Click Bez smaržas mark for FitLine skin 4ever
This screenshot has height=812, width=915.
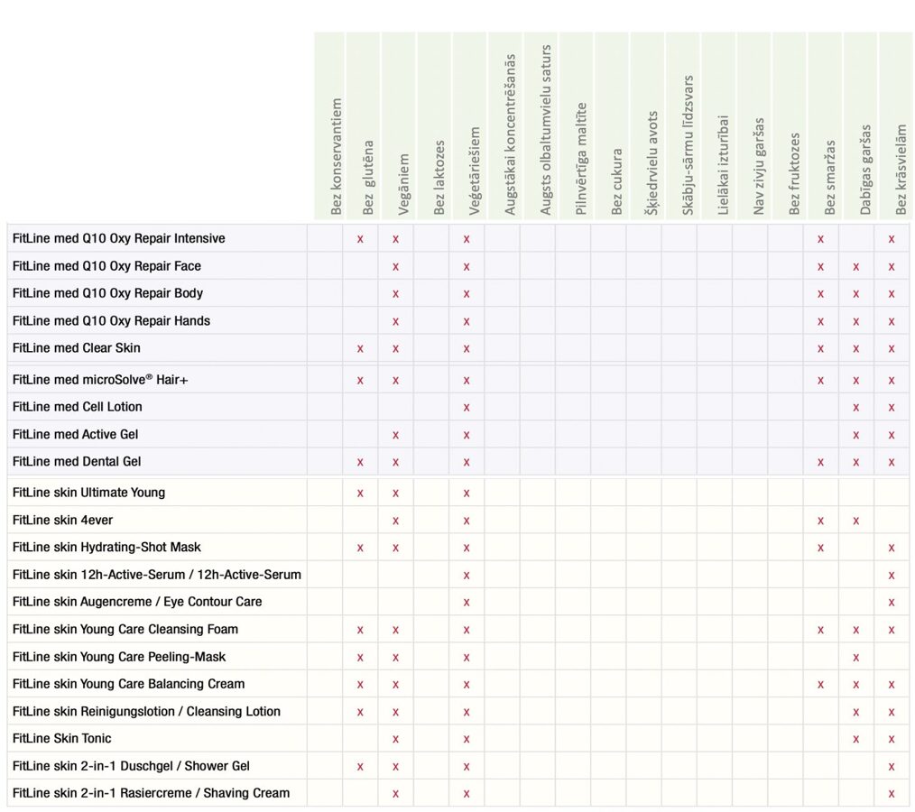820,521
